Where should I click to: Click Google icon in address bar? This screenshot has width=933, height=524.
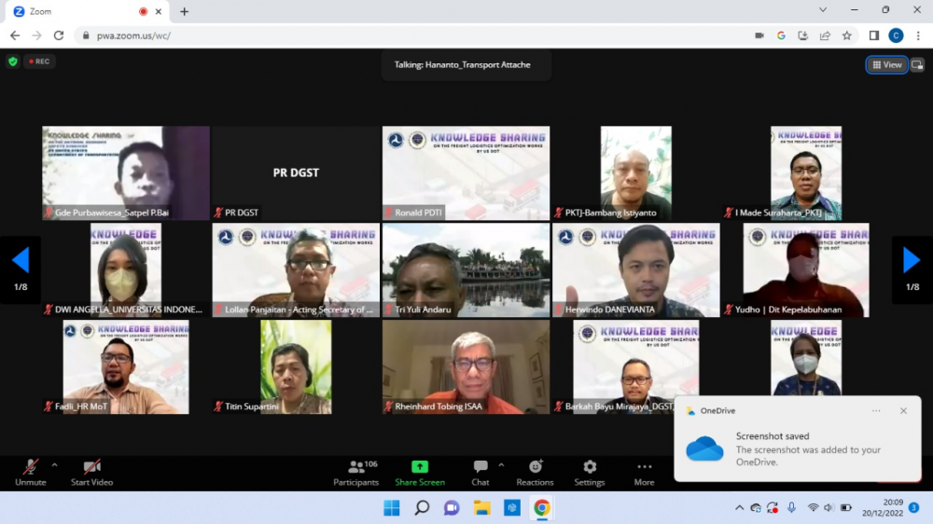coord(781,35)
